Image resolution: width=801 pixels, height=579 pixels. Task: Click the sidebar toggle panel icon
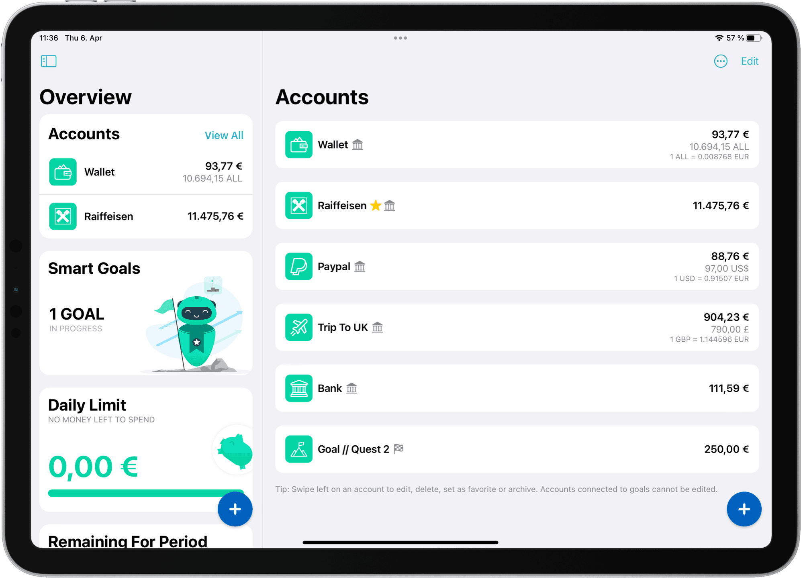click(x=49, y=60)
